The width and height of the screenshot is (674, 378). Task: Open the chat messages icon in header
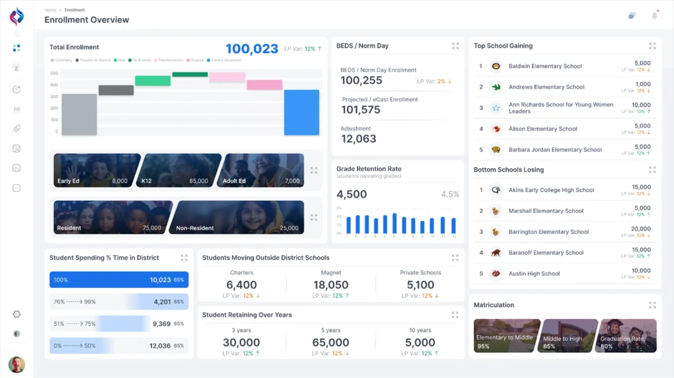click(632, 16)
